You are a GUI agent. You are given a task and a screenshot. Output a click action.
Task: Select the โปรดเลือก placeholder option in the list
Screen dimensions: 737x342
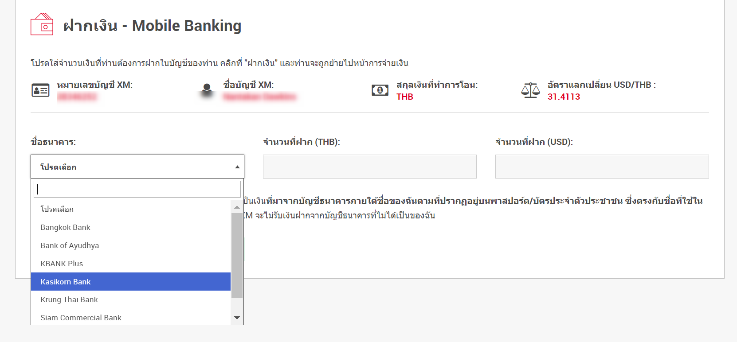[x=131, y=209]
